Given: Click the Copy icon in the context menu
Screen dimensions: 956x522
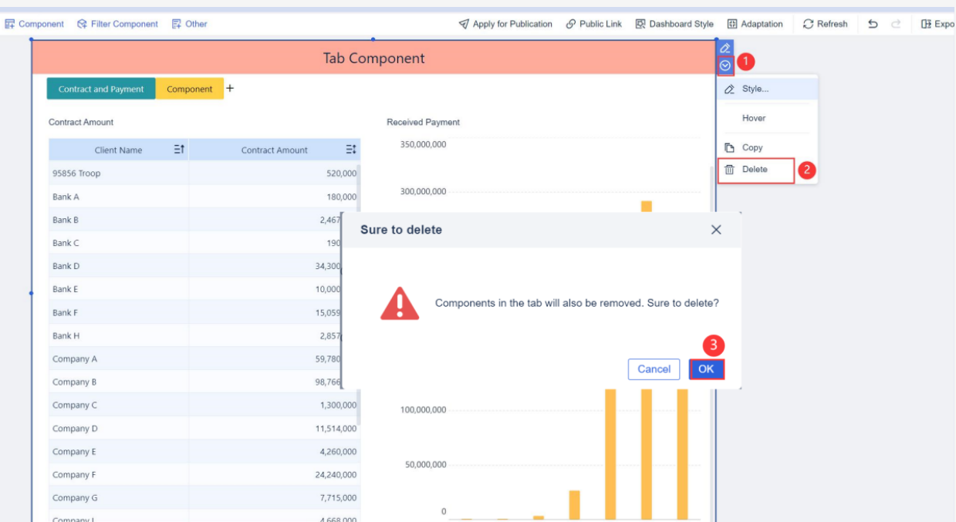Looking at the screenshot, I should click(x=731, y=146).
